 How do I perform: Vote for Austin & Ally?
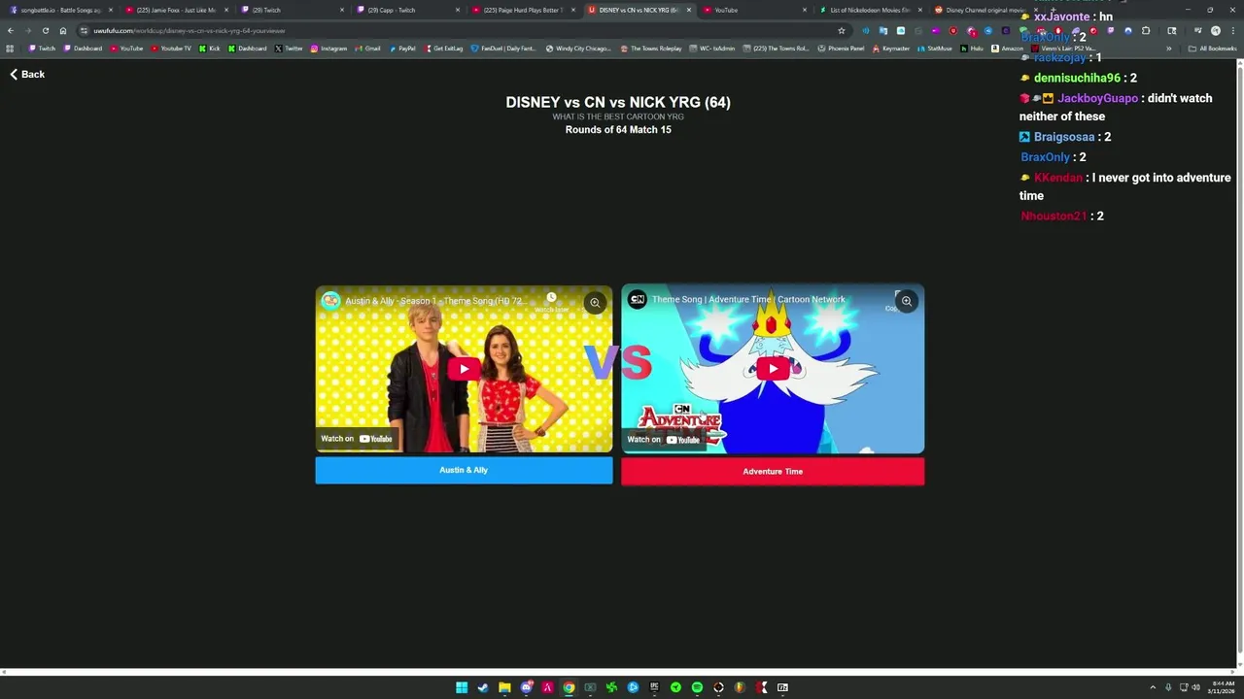coord(464,470)
